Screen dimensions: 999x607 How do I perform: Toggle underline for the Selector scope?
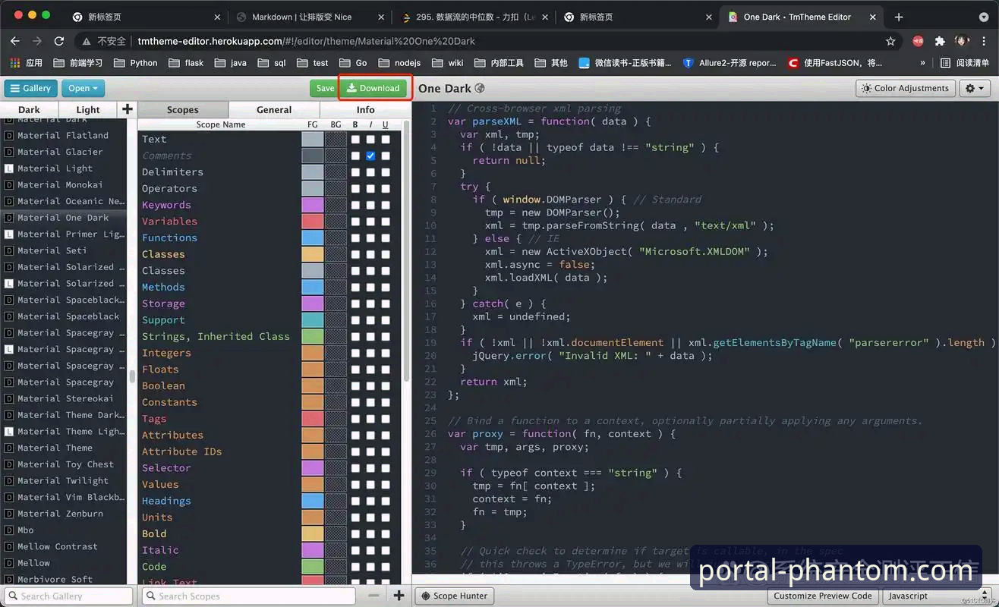[386, 468]
